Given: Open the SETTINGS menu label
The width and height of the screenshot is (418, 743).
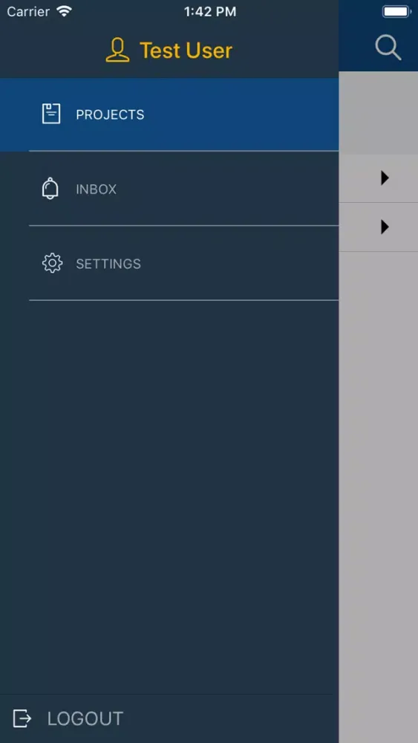Looking at the screenshot, I should click(108, 264).
